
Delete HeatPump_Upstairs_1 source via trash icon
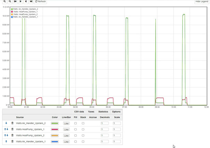pyautogui.click(x=12, y=129)
